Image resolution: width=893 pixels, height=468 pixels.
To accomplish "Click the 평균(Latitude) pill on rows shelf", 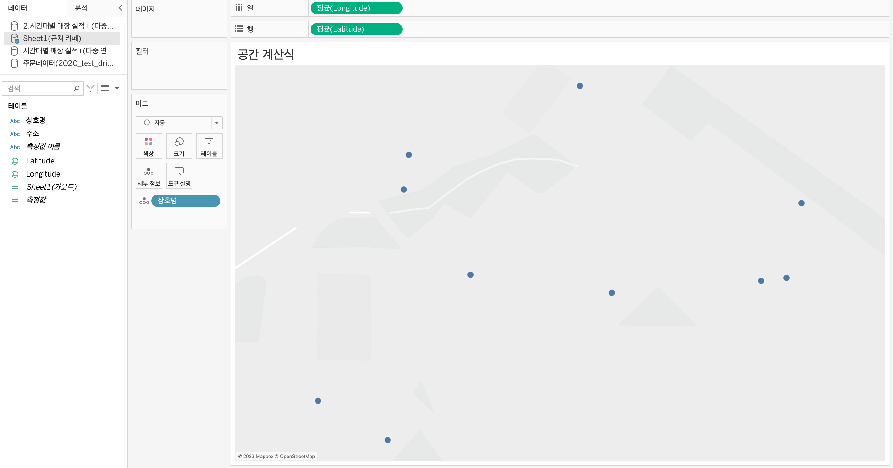I will click(356, 29).
